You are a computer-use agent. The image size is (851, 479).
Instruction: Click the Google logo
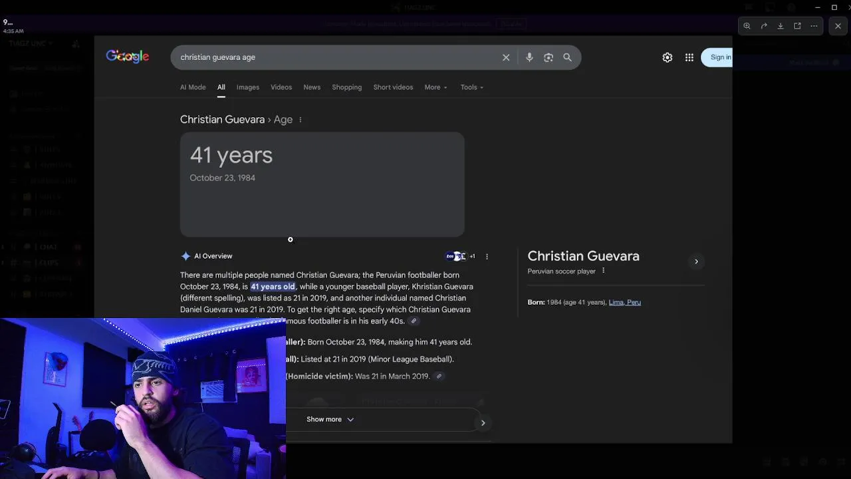(128, 57)
